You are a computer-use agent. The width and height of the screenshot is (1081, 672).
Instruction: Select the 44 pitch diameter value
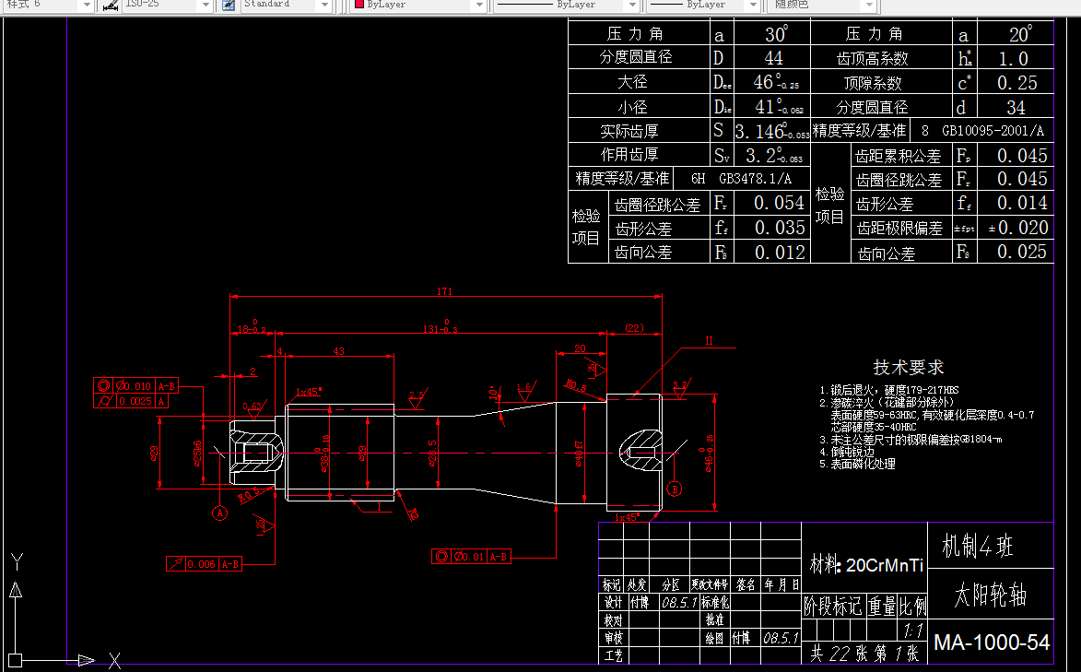(x=773, y=58)
